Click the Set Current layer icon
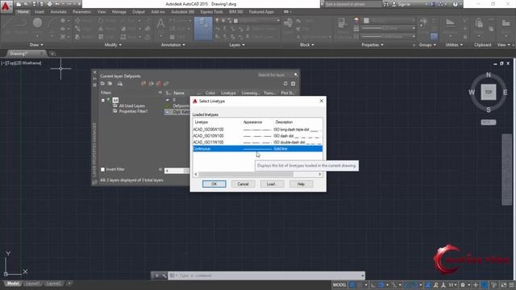The height and width of the screenshot is (290, 516). (x=166, y=84)
